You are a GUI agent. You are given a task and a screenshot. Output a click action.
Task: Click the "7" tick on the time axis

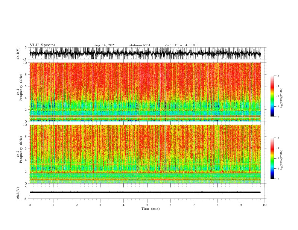(194, 205)
